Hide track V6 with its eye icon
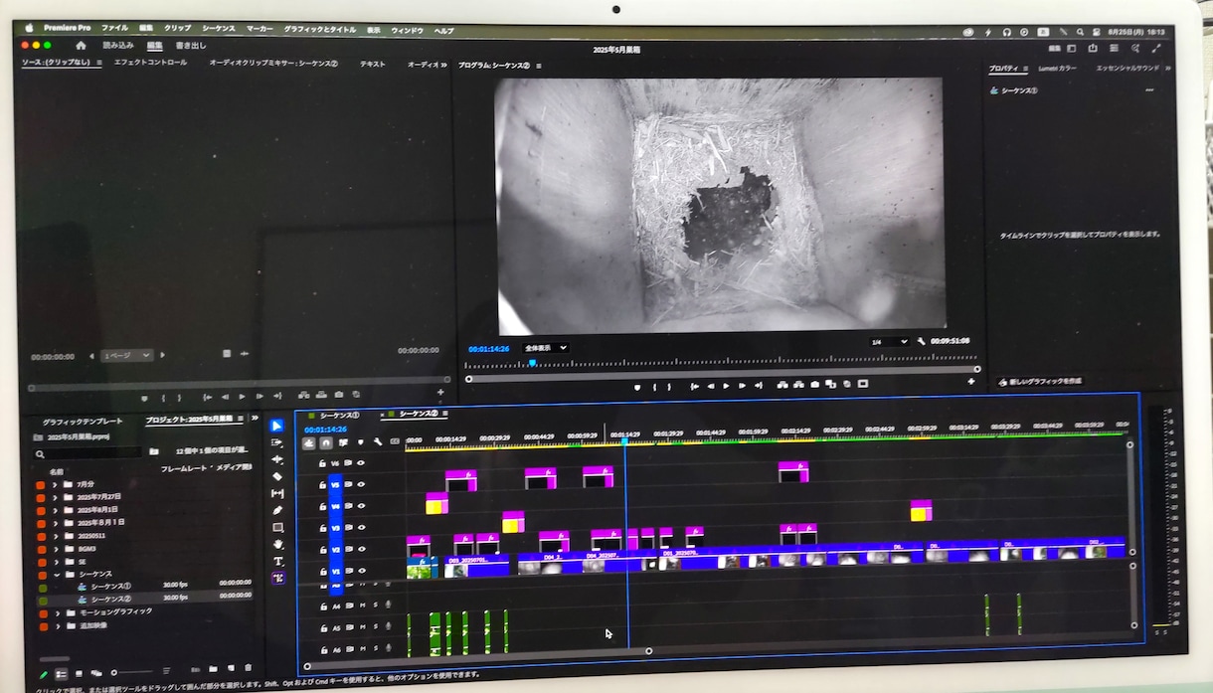This screenshot has height=693, width=1213. (362, 462)
